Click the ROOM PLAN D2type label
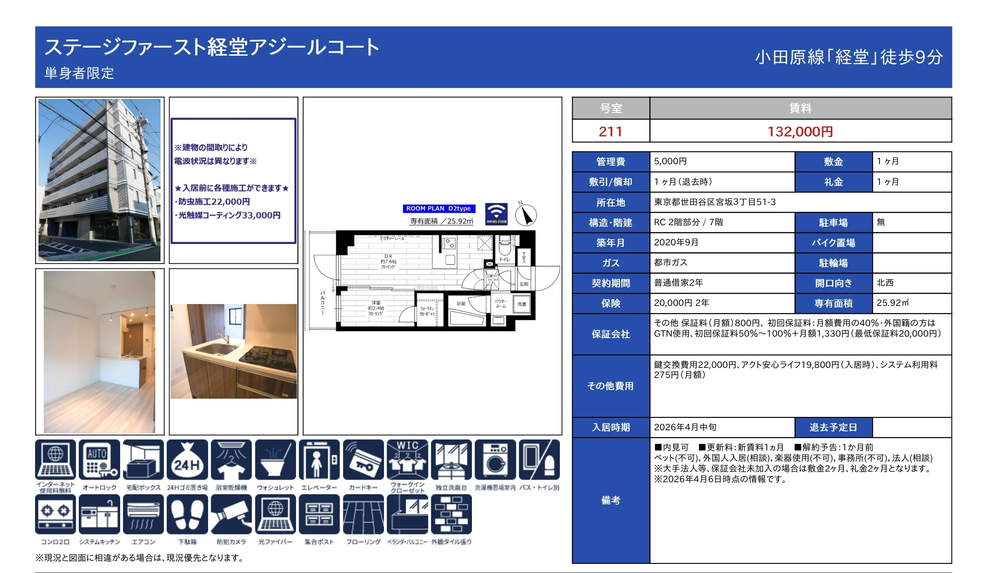 [x=438, y=208]
